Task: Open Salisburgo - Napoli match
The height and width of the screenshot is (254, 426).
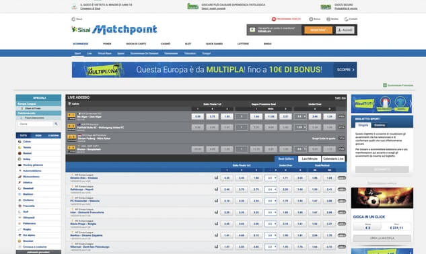Action: 82,189
